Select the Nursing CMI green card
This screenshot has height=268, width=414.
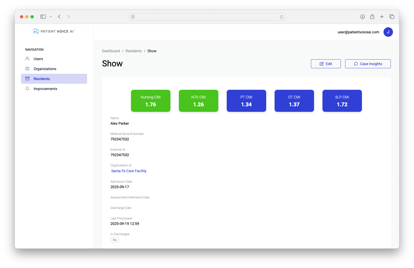click(x=150, y=101)
